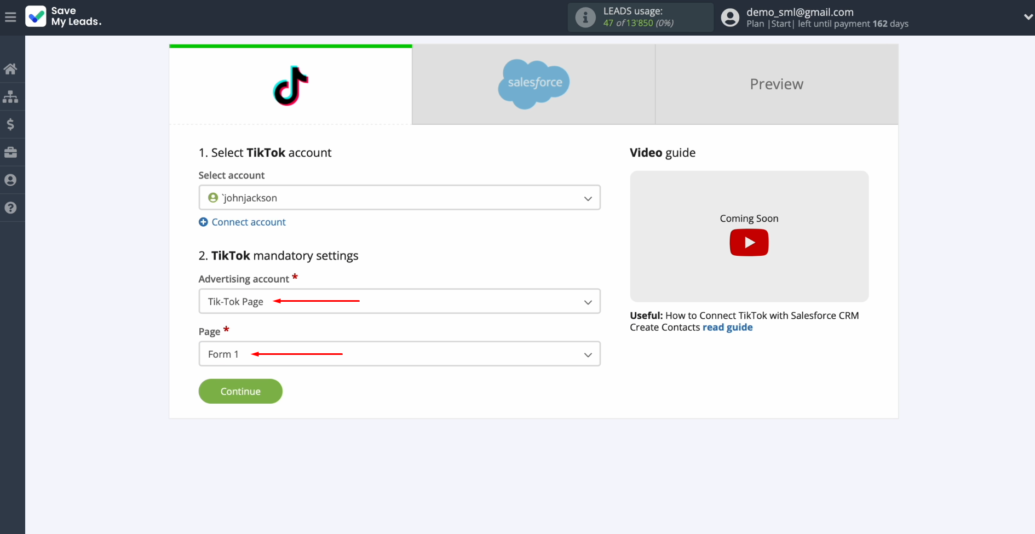Open profile user icon in sidebar
Image resolution: width=1035 pixels, height=534 pixels.
(x=10, y=180)
